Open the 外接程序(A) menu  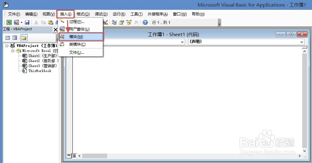click(x=158, y=14)
